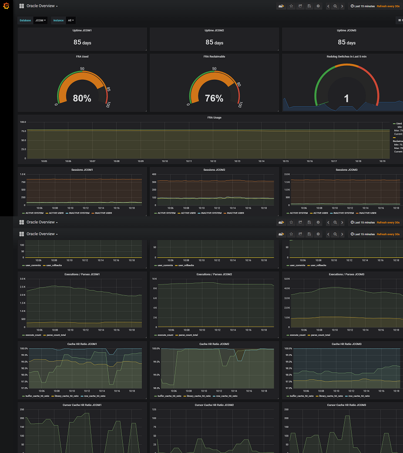Click the Sessions JCOM1 panel title
Screen dimensions: 403x453
(82, 170)
